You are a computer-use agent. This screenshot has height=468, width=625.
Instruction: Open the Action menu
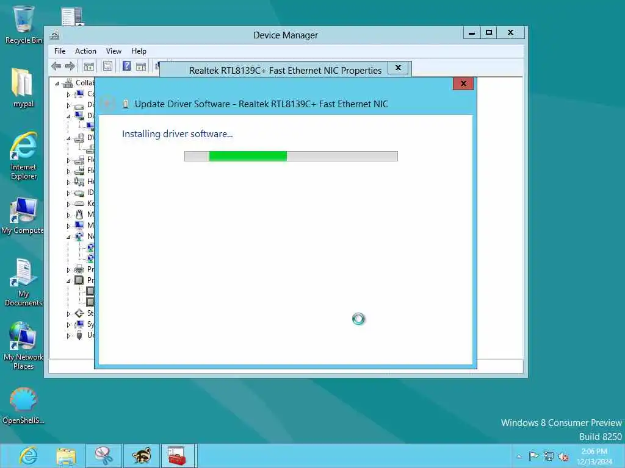pos(85,51)
